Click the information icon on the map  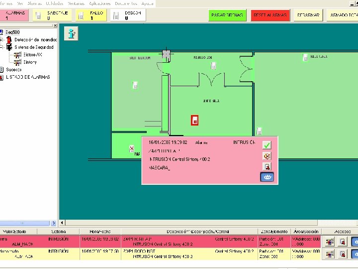pos(71,33)
